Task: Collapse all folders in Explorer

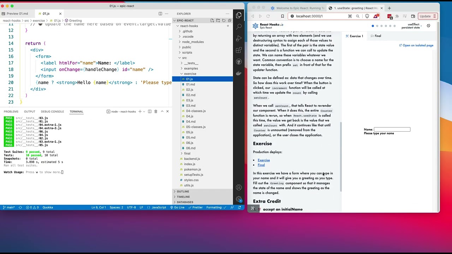Action: (229, 20)
